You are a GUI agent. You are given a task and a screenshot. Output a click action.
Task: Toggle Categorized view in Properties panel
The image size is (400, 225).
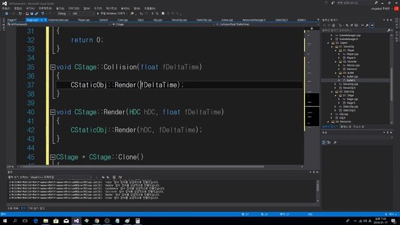tap(324, 142)
